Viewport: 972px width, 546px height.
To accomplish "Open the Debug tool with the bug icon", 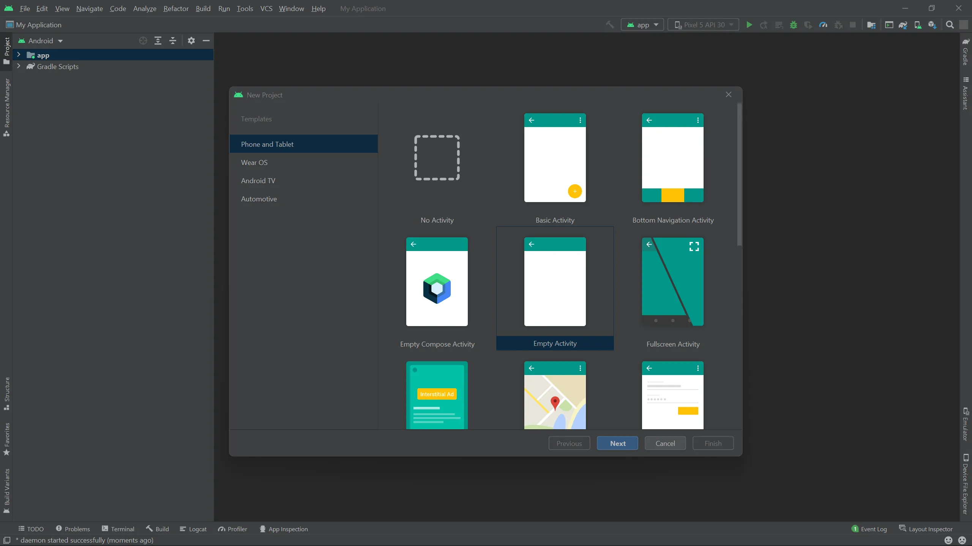I will pyautogui.click(x=794, y=24).
